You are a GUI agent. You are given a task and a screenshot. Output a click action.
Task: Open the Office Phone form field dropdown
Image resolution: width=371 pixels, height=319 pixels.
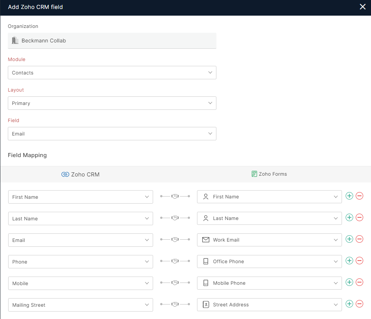pos(269,262)
